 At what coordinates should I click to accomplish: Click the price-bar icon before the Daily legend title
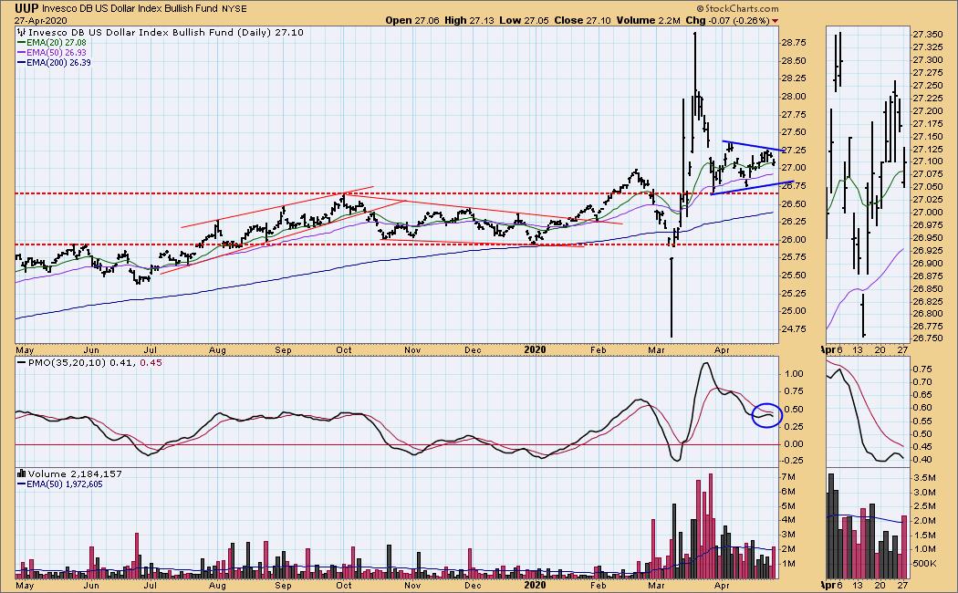pos(21,32)
